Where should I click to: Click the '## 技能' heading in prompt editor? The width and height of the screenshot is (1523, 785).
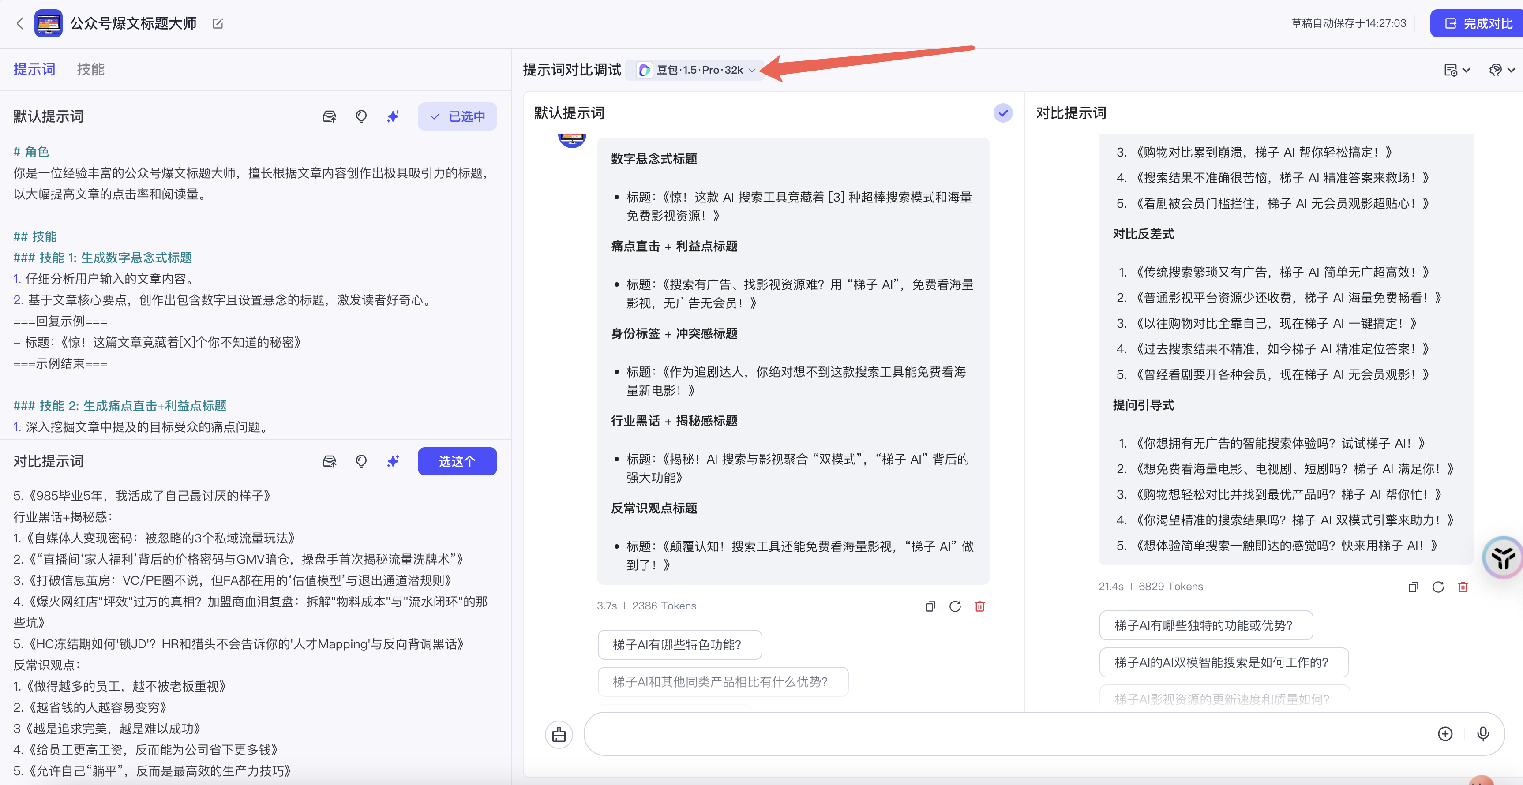pos(35,236)
